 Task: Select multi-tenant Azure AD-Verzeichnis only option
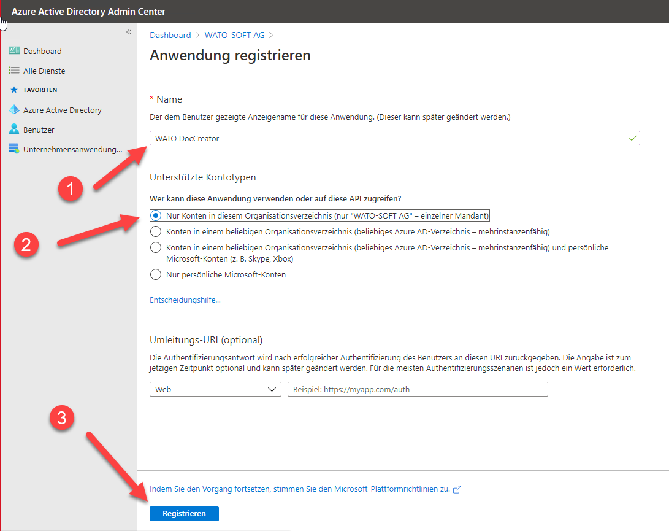(x=156, y=232)
